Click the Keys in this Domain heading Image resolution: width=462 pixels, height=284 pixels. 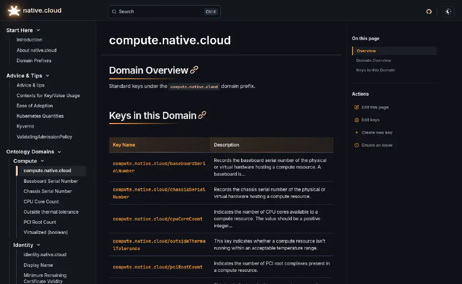pos(152,115)
